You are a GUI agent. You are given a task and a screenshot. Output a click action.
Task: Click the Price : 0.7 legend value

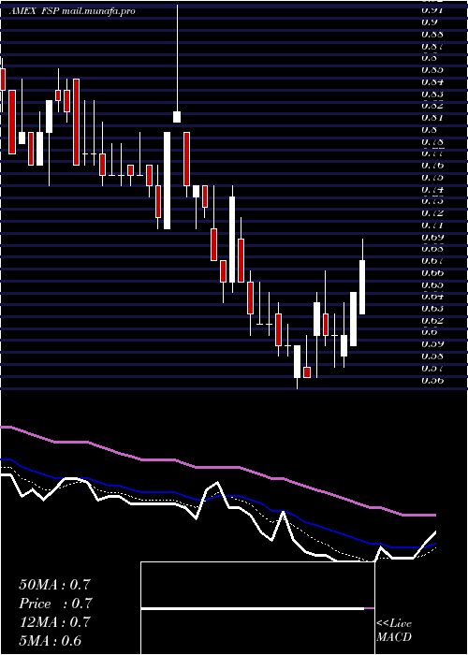pos(55,604)
